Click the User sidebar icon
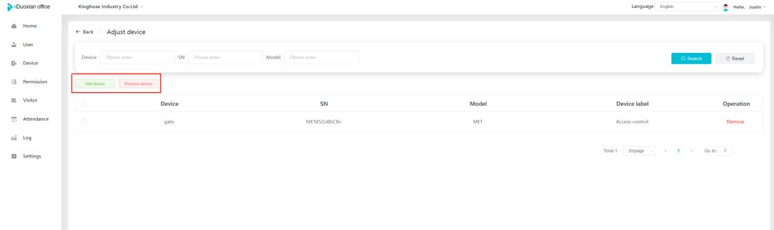The image size is (774, 230). 13,44
